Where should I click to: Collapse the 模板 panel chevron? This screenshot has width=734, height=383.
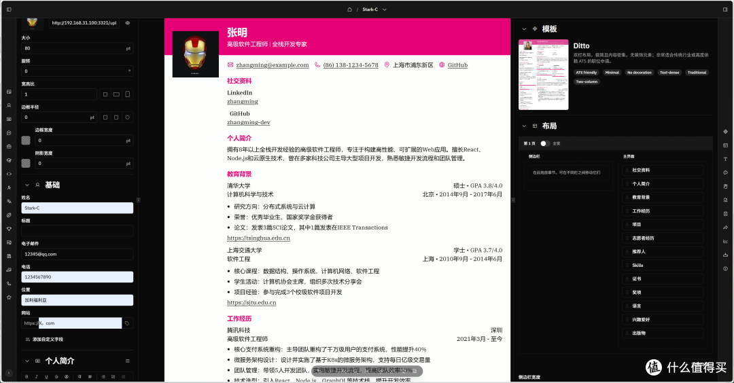[x=524, y=29]
